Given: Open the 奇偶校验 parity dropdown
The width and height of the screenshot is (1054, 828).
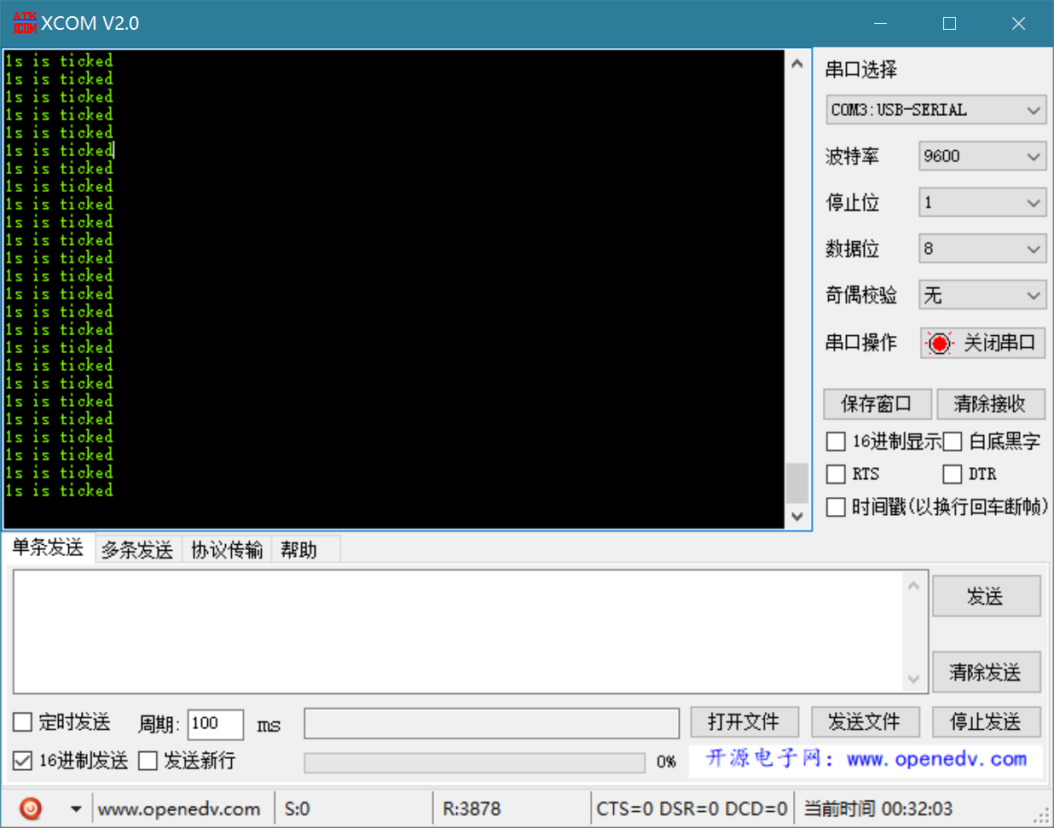Looking at the screenshot, I should (982, 294).
